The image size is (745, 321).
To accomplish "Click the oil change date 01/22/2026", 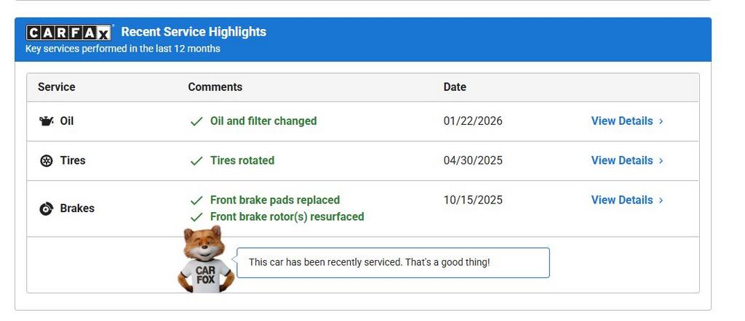I will point(473,121).
